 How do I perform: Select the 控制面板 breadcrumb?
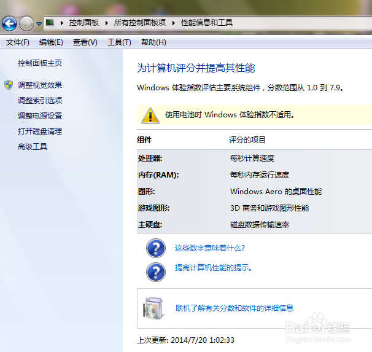[84, 23]
